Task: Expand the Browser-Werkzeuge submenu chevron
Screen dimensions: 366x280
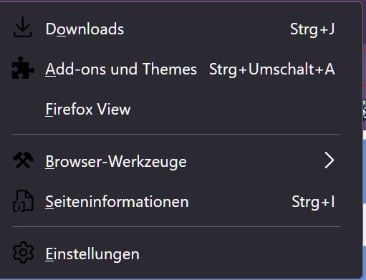Action: pyautogui.click(x=329, y=160)
